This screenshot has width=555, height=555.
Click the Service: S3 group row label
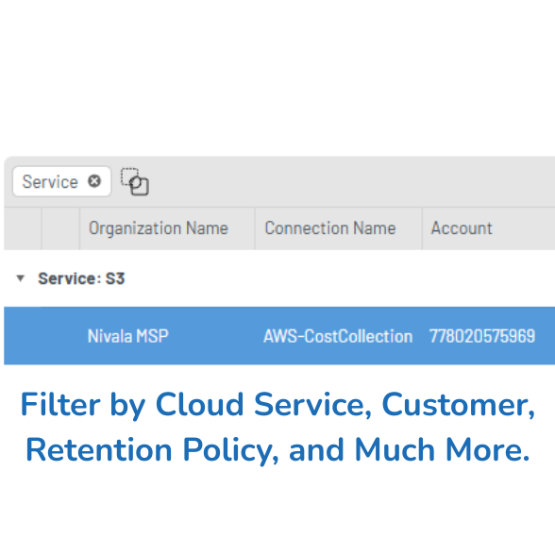click(81, 278)
